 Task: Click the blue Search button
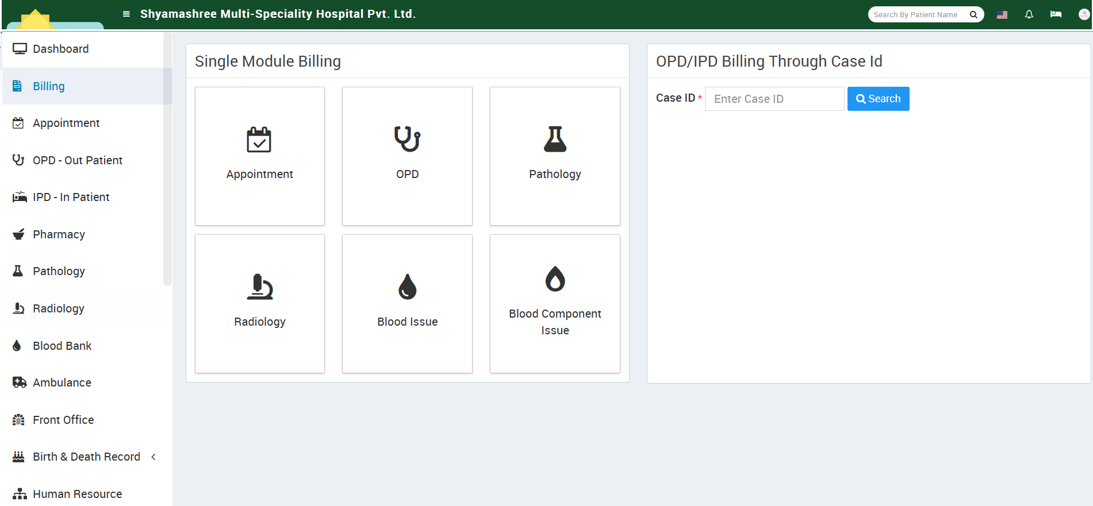click(x=878, y=99)
